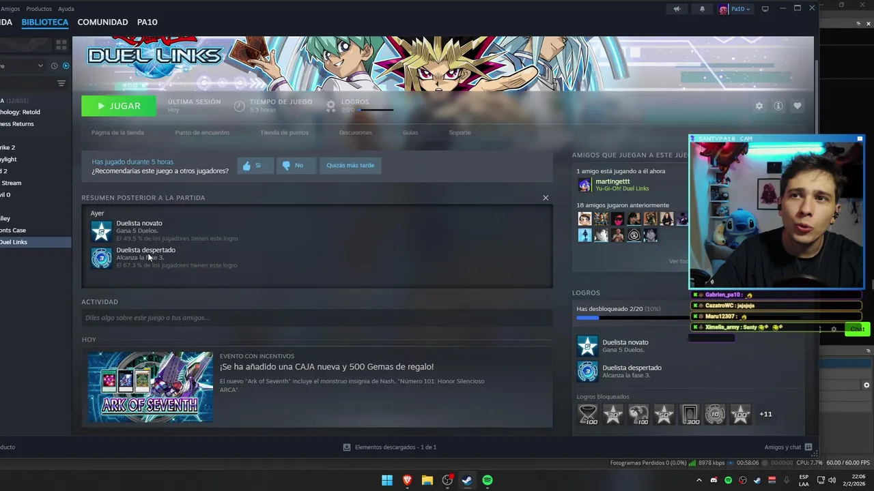Open the Ayuda menu

(66, 9)
